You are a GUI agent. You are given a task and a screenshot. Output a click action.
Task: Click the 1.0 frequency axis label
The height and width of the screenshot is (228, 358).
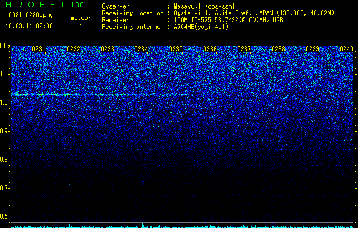(x=5, y=103)
